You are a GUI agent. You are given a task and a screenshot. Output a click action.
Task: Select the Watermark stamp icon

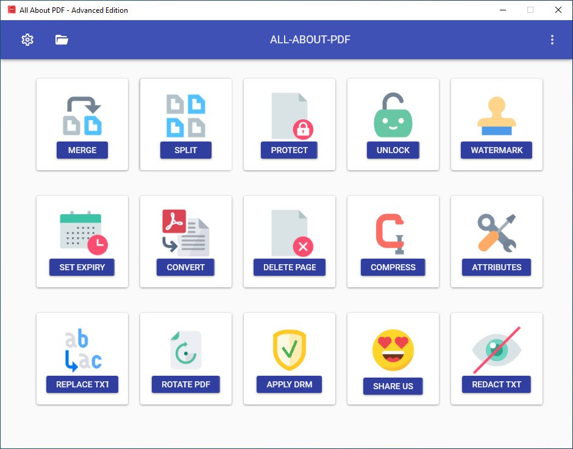(497, 117)
